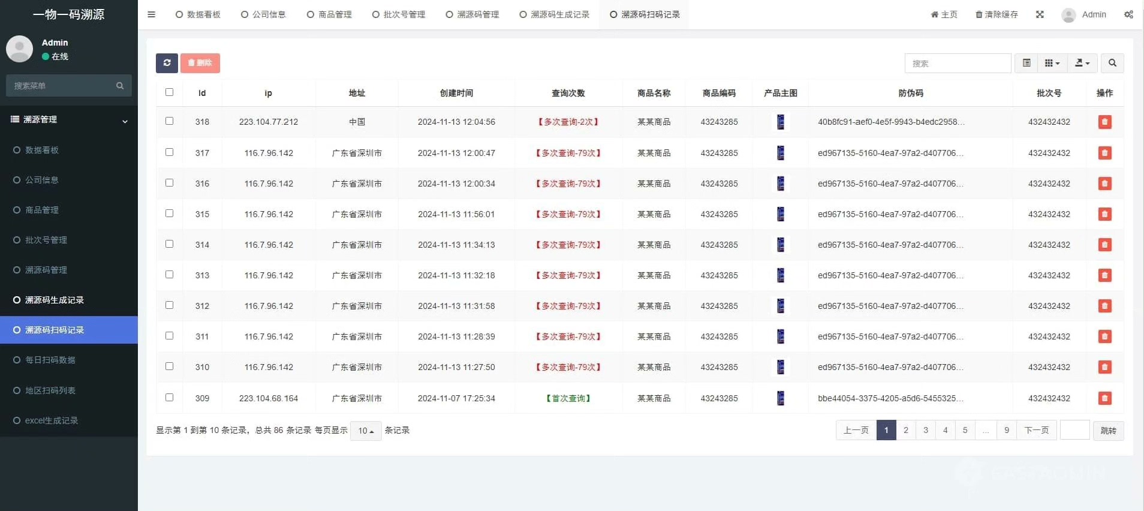Click the 搜索 table search input field
Screen dimensions: 1144x511
(957, 63)
